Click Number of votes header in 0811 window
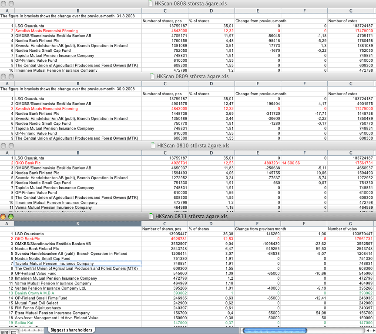This screenshot has width=376, height=334. tap(342, 229)
